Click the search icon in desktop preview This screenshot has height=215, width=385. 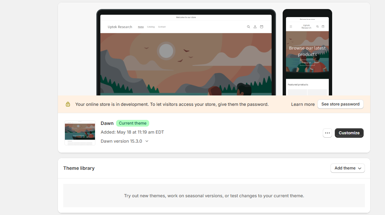[x=248, y=27]
